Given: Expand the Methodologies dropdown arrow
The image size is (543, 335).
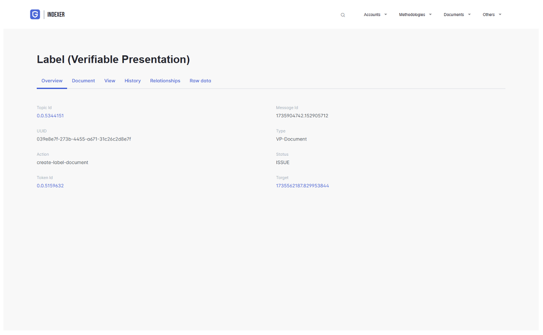Looking at the screenshot, I should pos(430,14).
